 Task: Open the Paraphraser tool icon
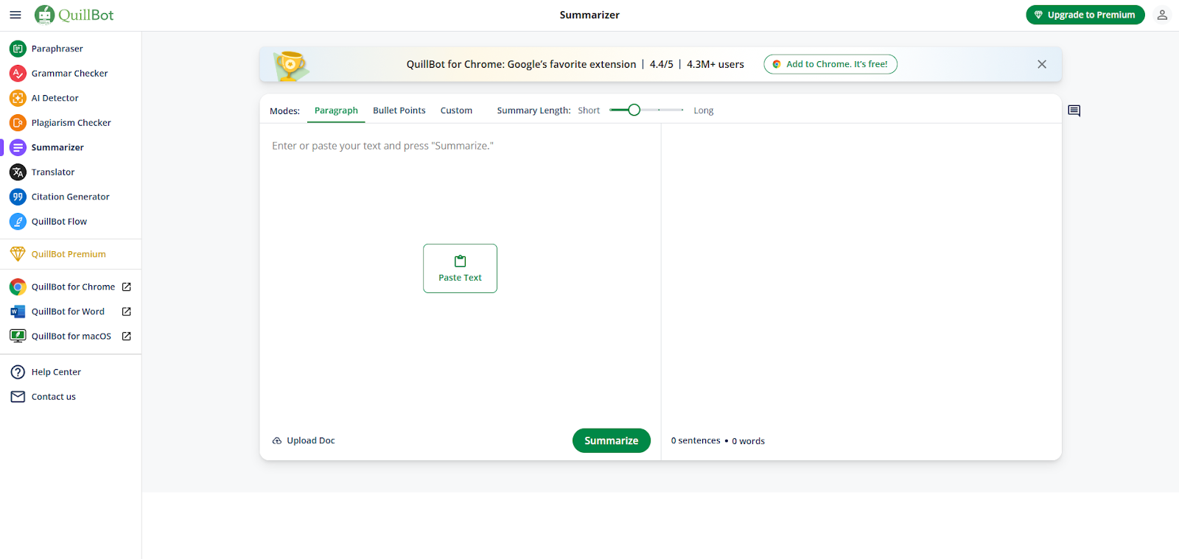(x=18, y=49)
